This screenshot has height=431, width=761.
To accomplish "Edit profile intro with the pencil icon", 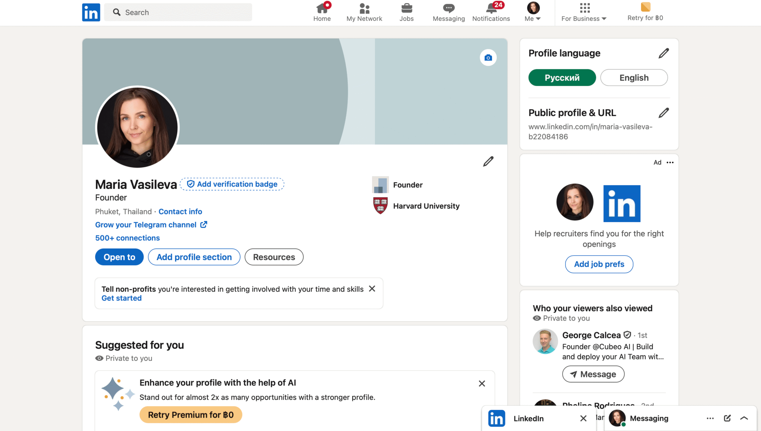I will coord(488,161).
